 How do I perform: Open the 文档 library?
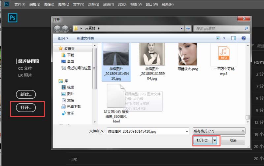point(68,100)
